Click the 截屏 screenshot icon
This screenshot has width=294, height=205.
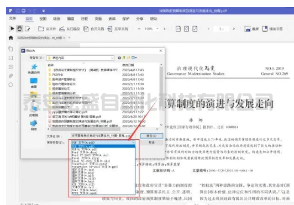pos(248,29)
